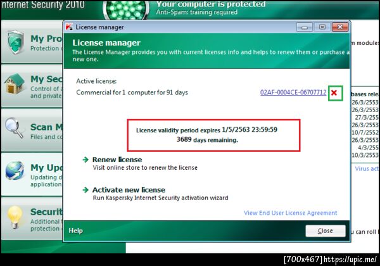
Task: Click the house icon for My Security Zone
Action: [15, 84]
